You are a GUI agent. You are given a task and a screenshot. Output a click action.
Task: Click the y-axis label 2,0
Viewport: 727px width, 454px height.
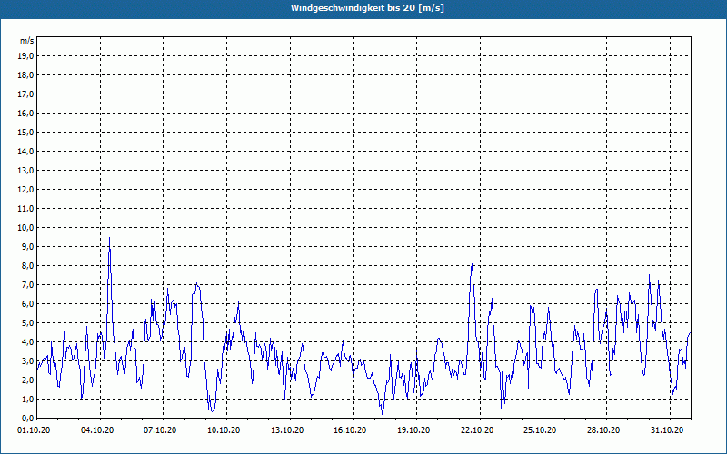click(28, 380)
